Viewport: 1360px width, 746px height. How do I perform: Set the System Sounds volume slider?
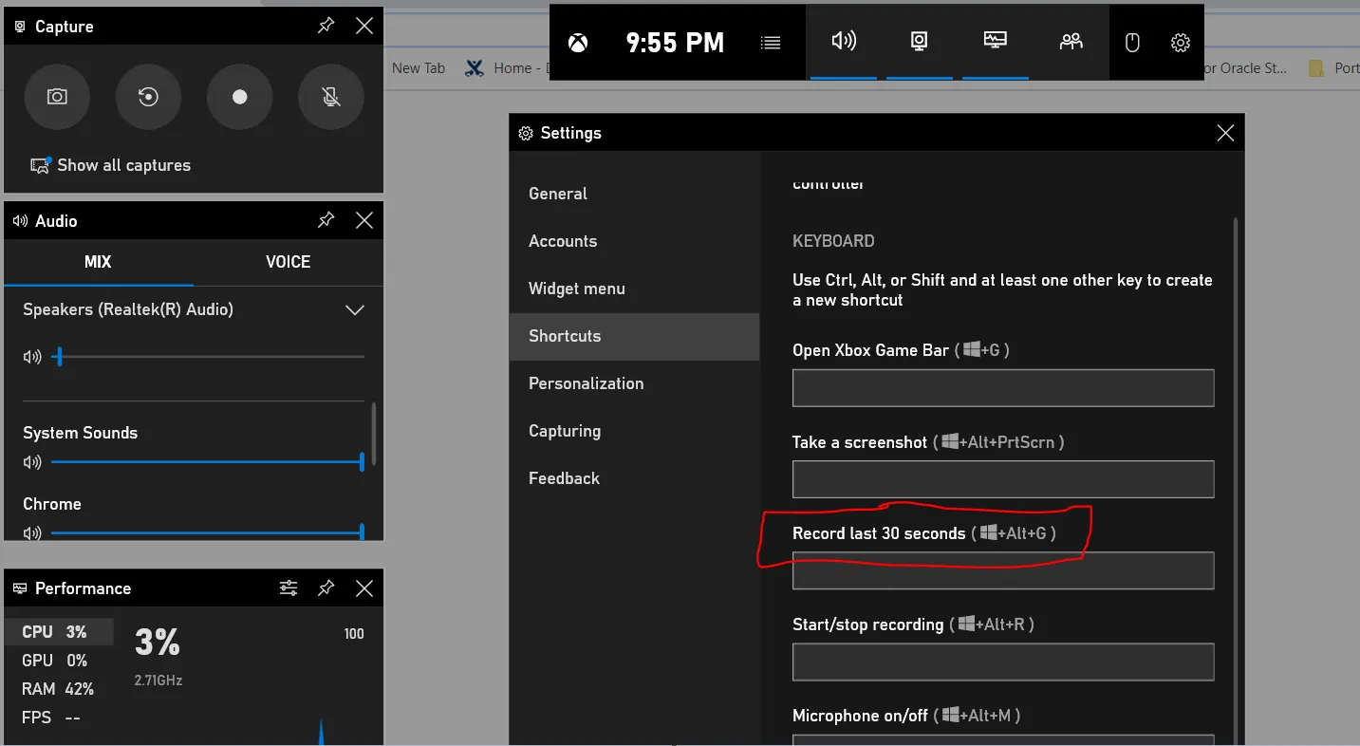click(x=208, y=462)
